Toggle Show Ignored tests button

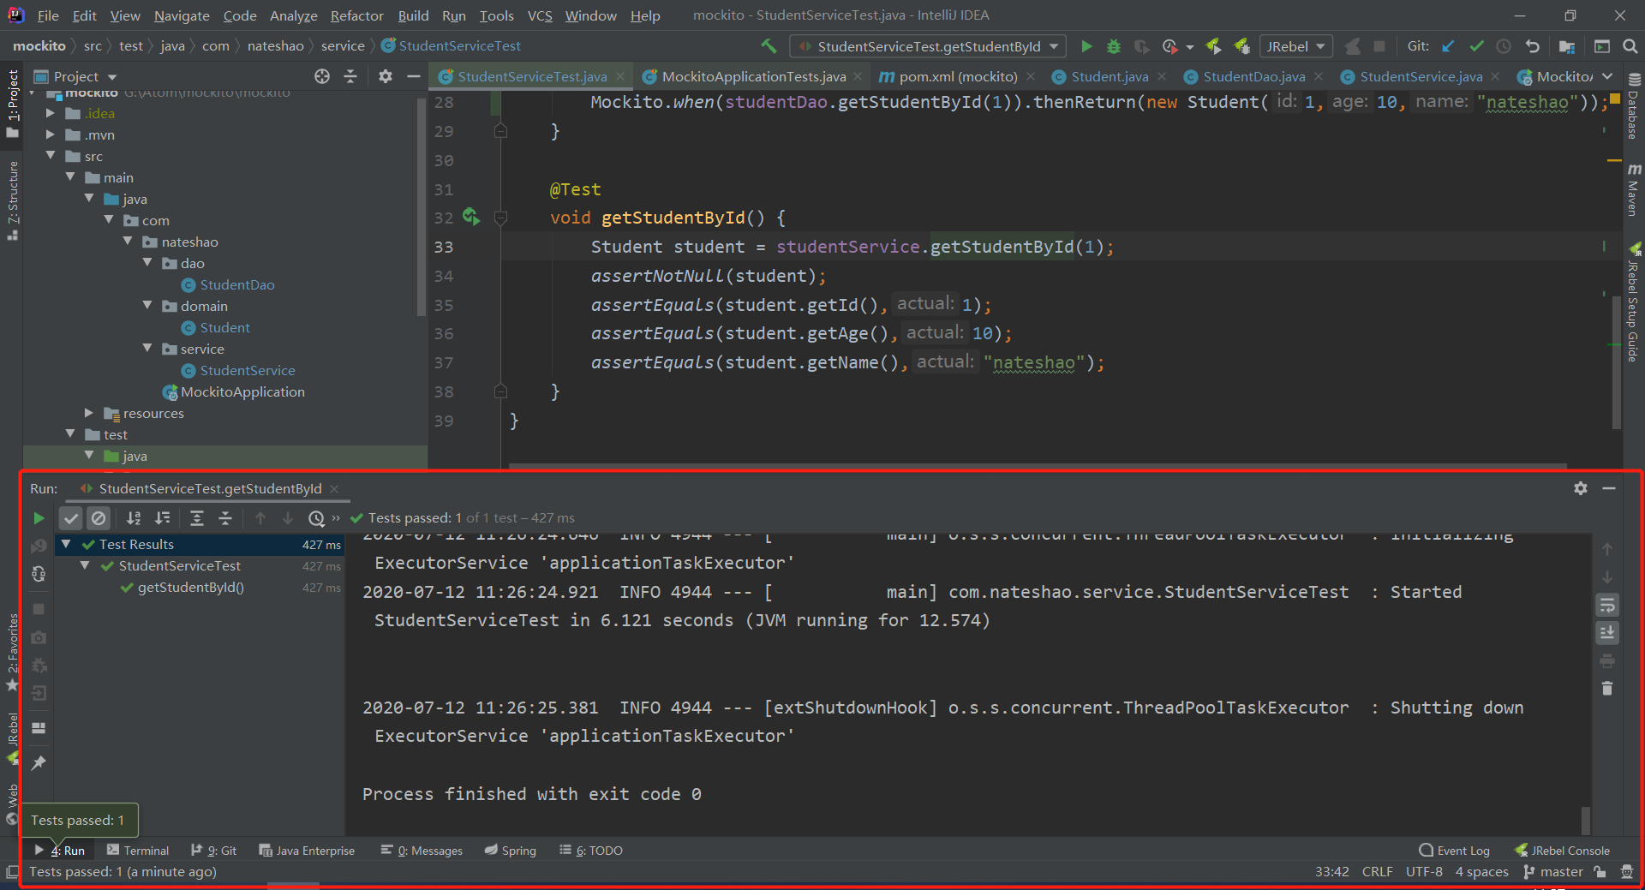coord(99,518)
